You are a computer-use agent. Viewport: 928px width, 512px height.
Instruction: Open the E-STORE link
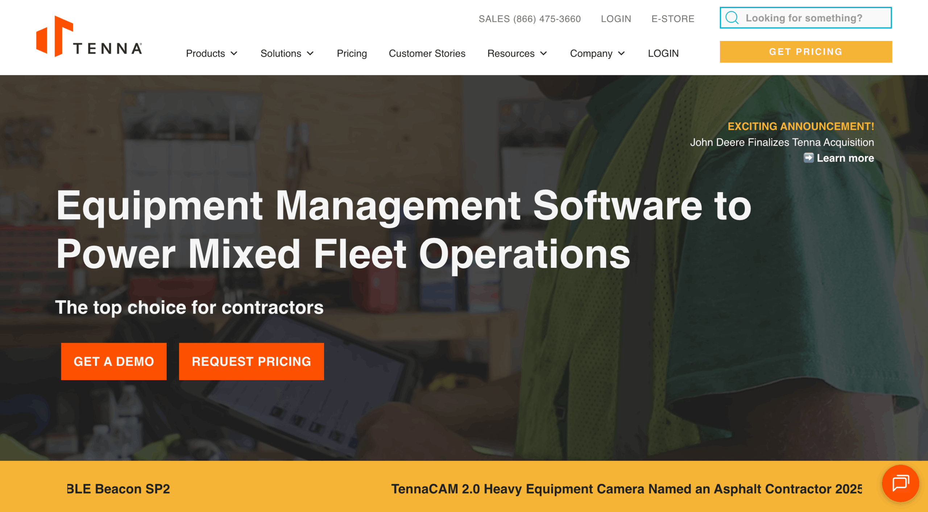click(672, 18)
